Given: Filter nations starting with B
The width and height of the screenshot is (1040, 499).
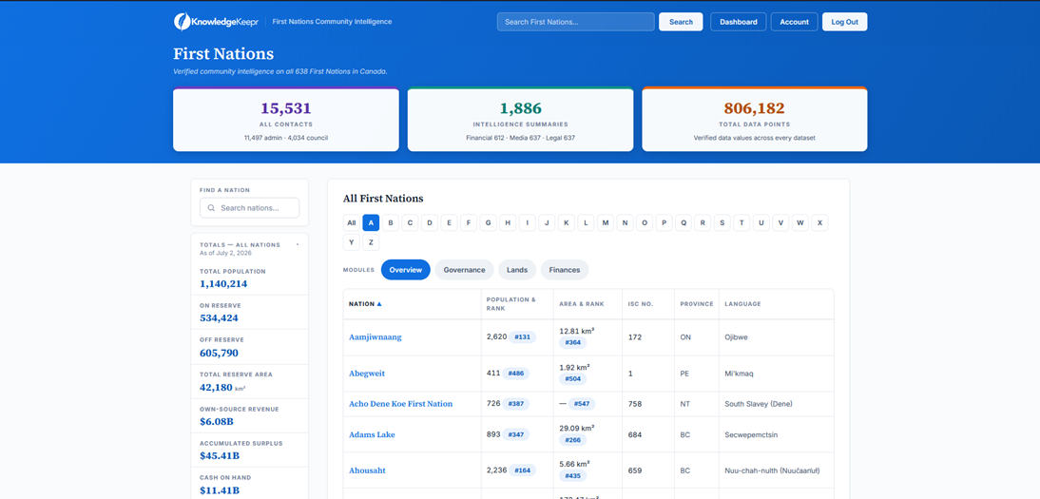Looking at the screenshot, I should coord(391,223).
